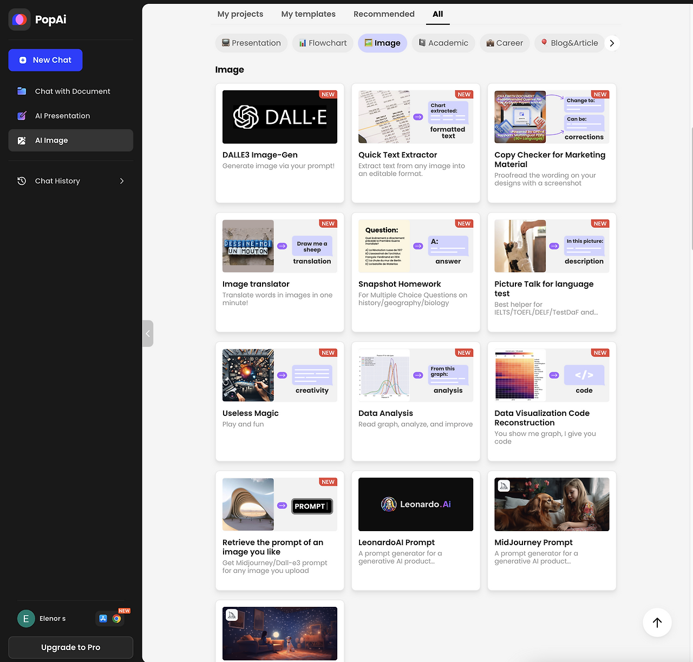Click the starry night room thumbnail
Image resolution: width=693 pixels, height=662 pixels.
coord(280,633)
